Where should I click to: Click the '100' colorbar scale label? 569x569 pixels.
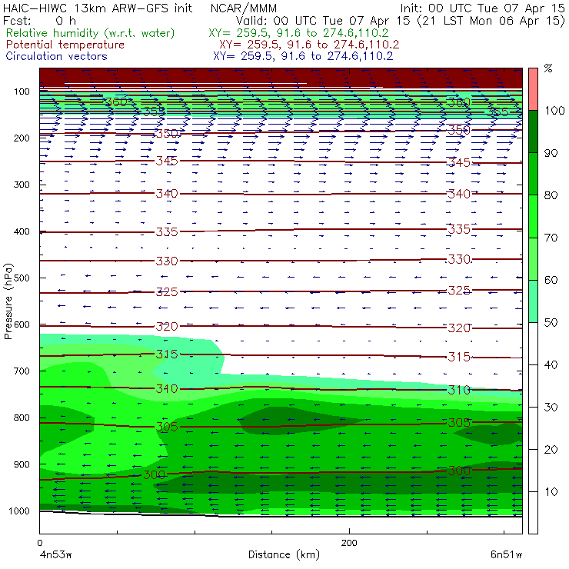(x=554, y=110)
